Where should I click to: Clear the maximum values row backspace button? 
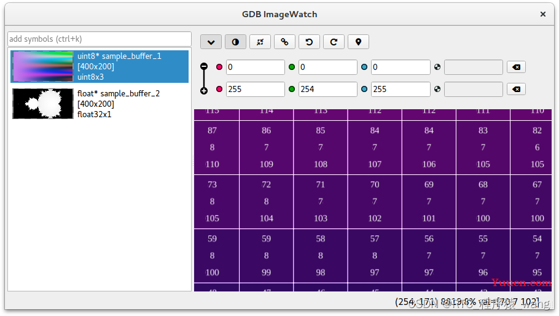(516, 89)
